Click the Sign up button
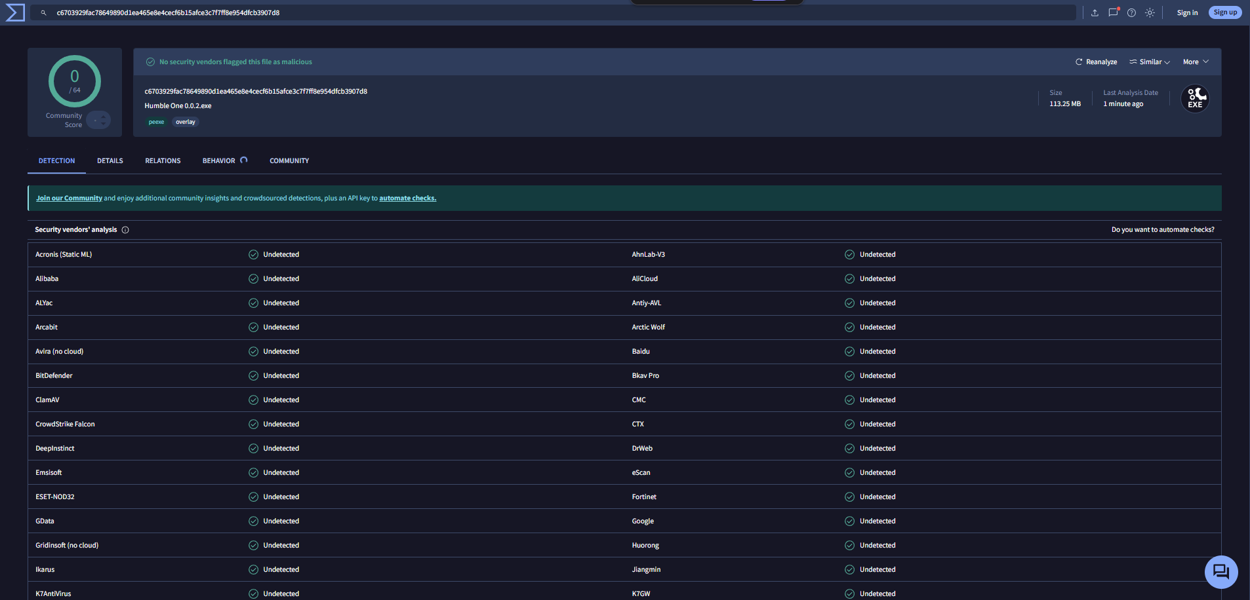Image resolution: width=1250 pixels, height=600 pixels. [x=1225, y=12]
